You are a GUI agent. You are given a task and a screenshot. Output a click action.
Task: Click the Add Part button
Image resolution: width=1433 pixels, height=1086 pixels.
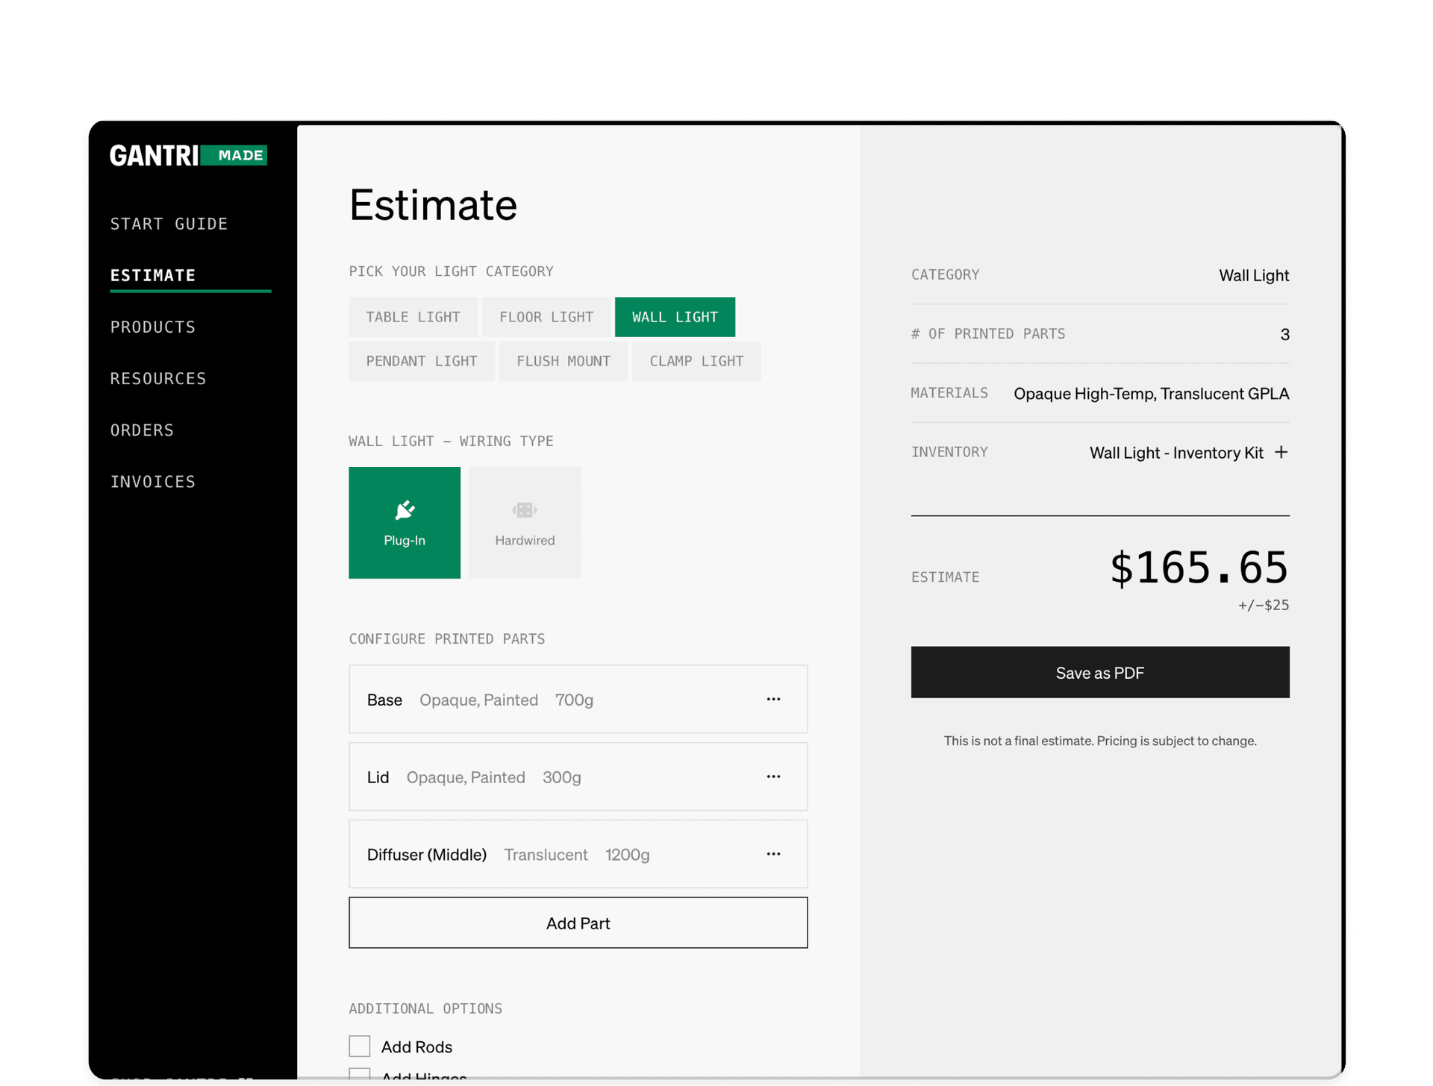[578, 923]
